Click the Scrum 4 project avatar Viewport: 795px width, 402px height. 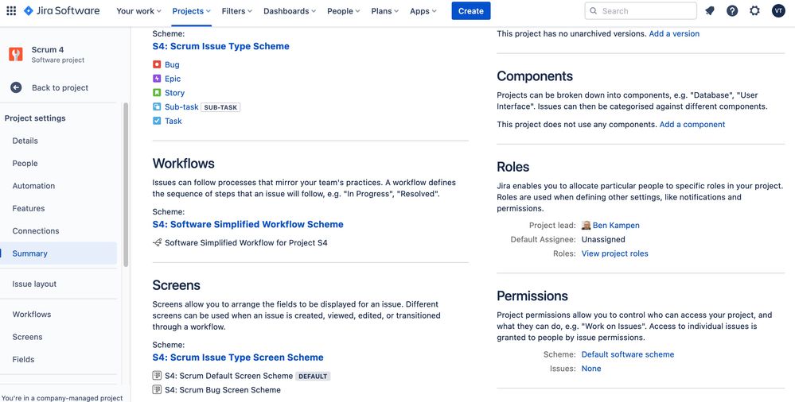[x=16, y=54]
